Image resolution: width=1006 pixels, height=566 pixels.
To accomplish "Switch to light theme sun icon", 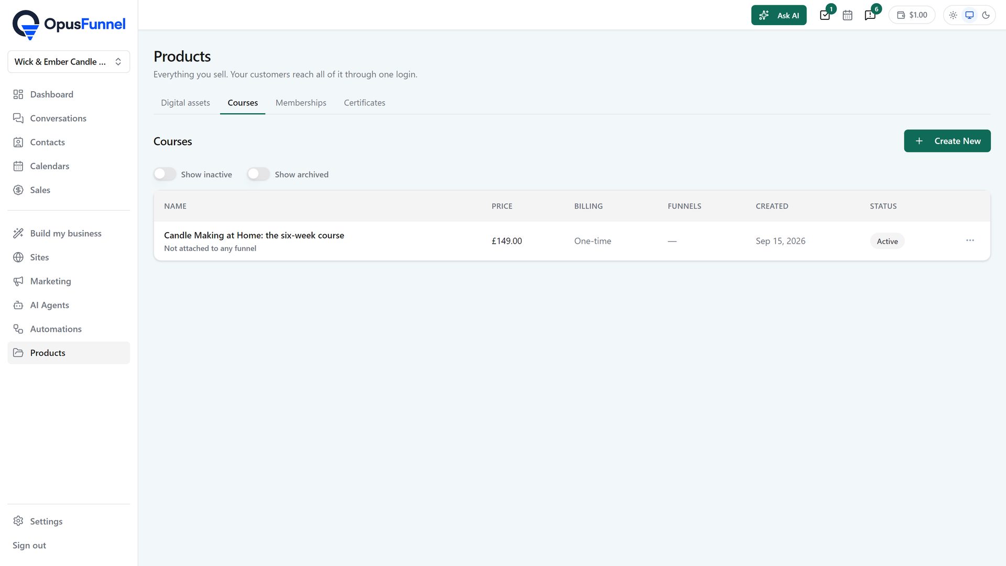I will pyautogui.click(x=953, y=15).
